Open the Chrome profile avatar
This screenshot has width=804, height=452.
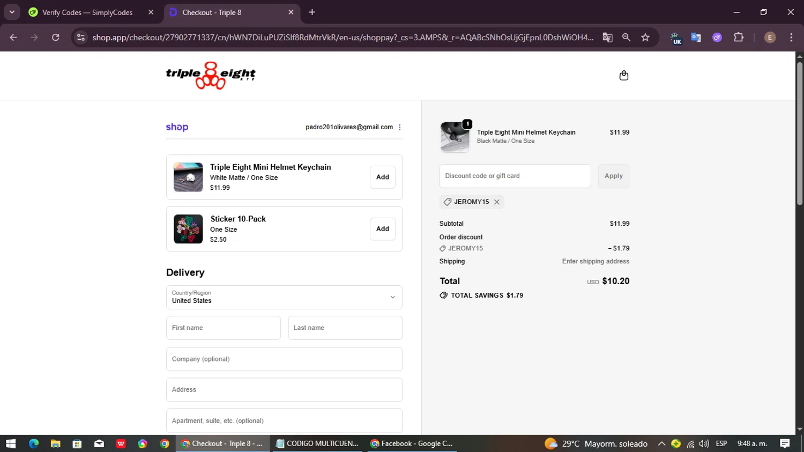pyautogui.click(x=770, y=38)
